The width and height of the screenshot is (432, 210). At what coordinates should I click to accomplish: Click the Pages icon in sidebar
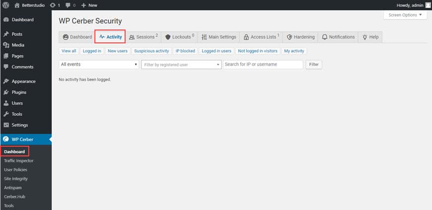[6, 56]
